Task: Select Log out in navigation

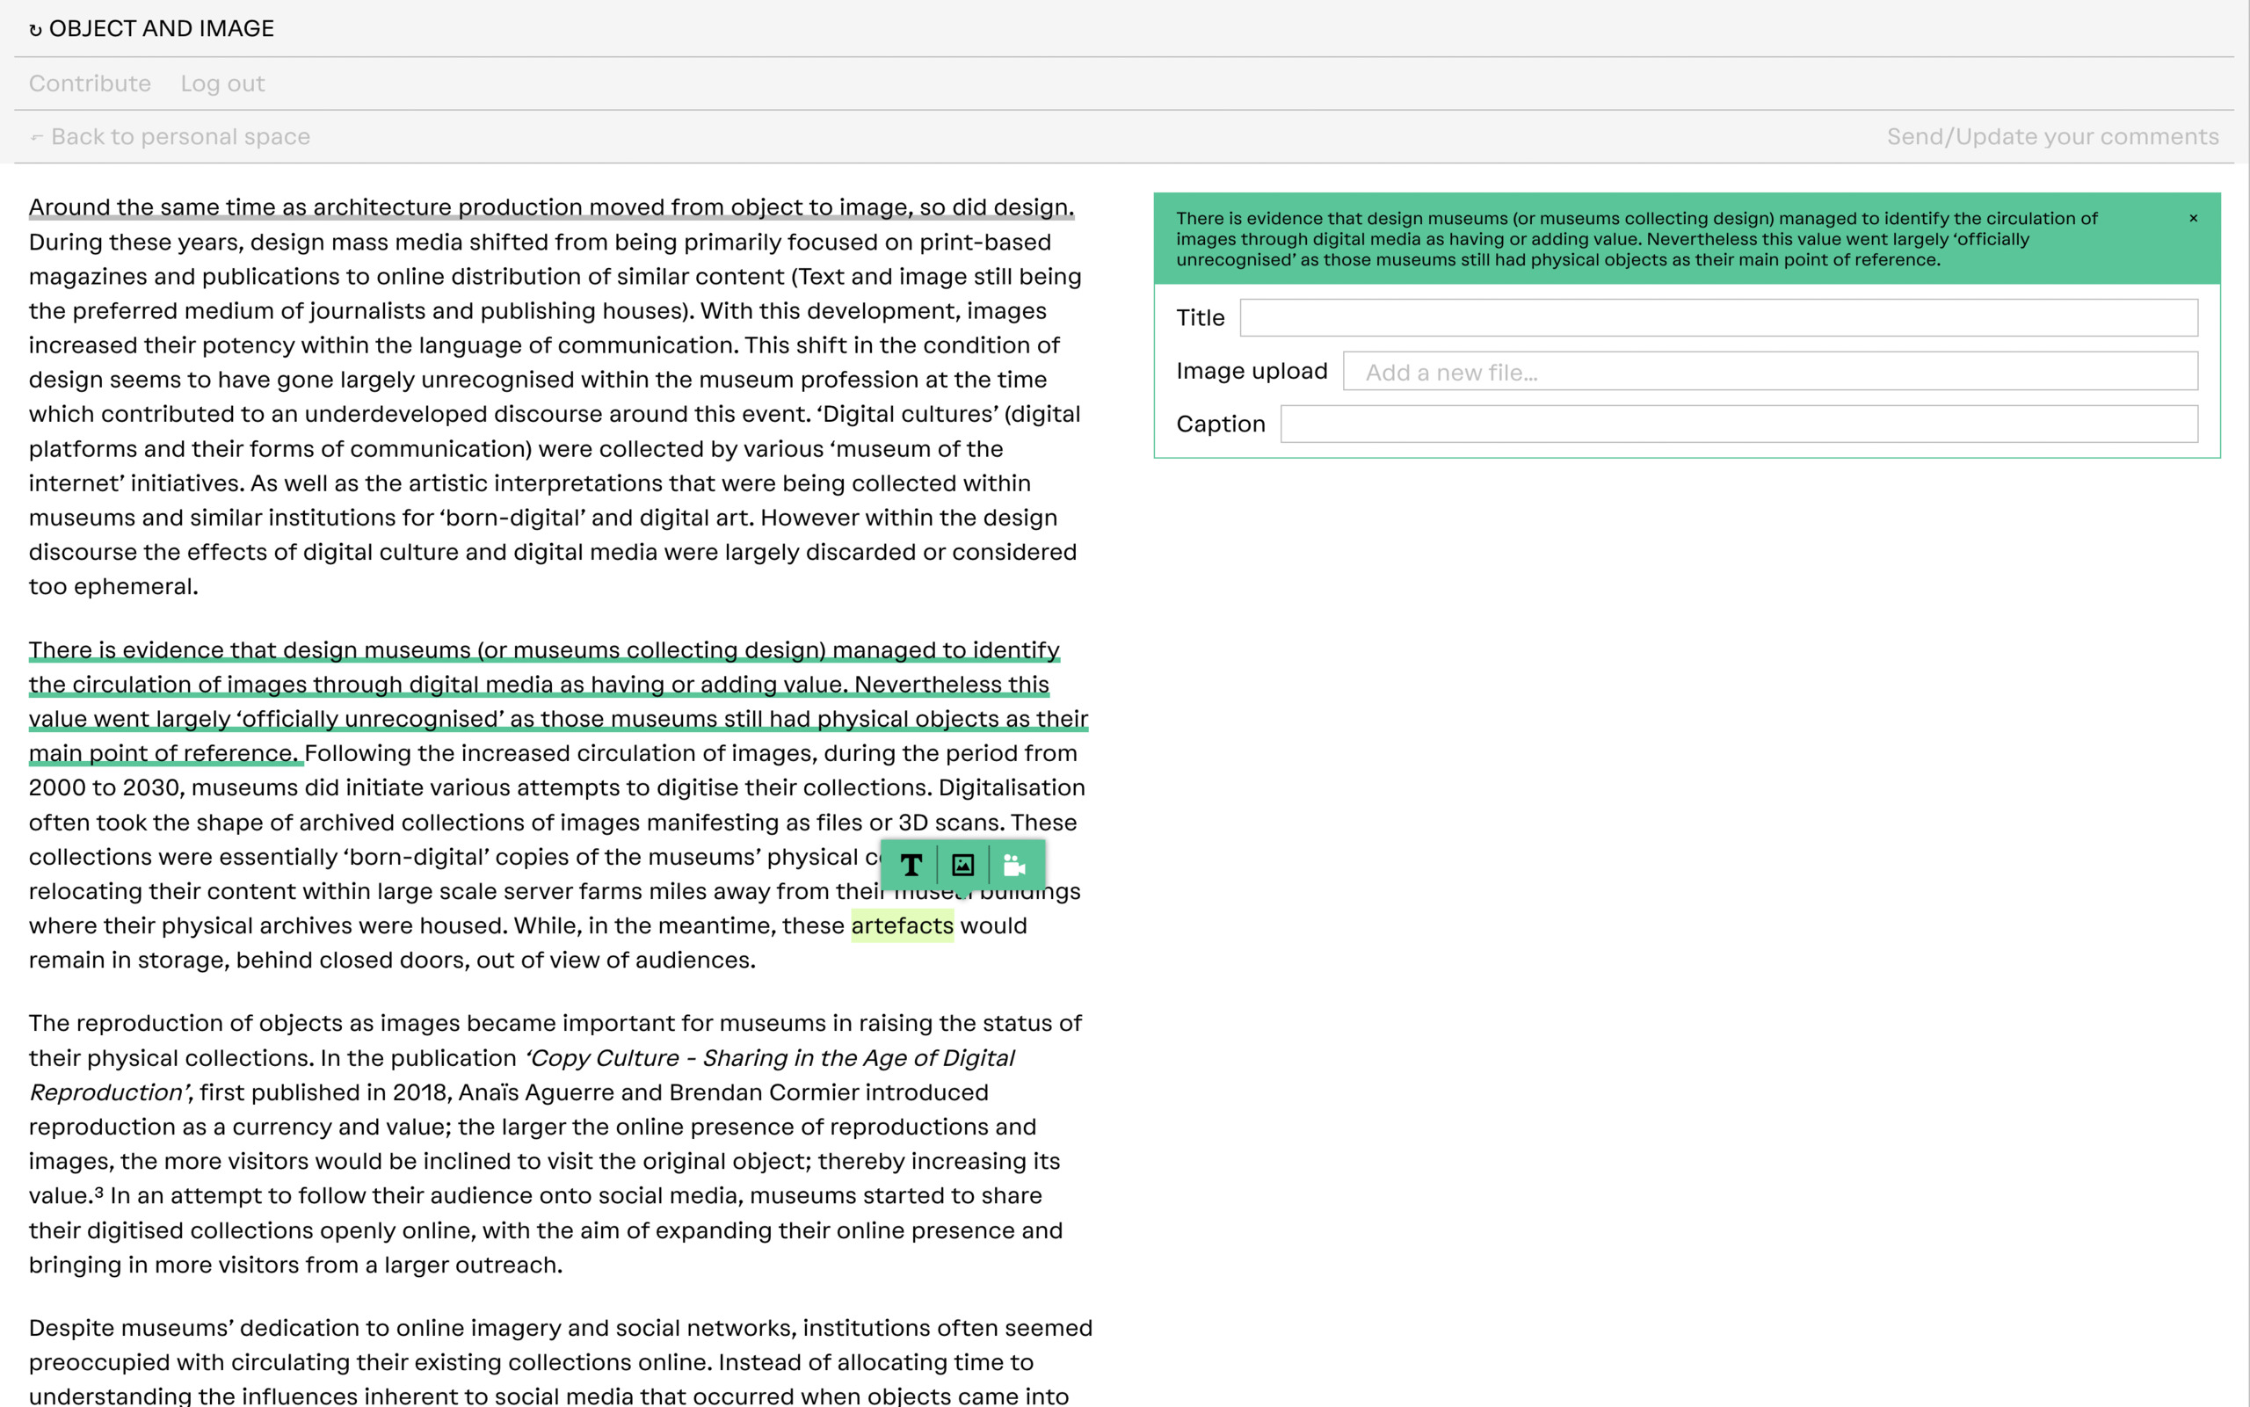Action: coord(222,83)
